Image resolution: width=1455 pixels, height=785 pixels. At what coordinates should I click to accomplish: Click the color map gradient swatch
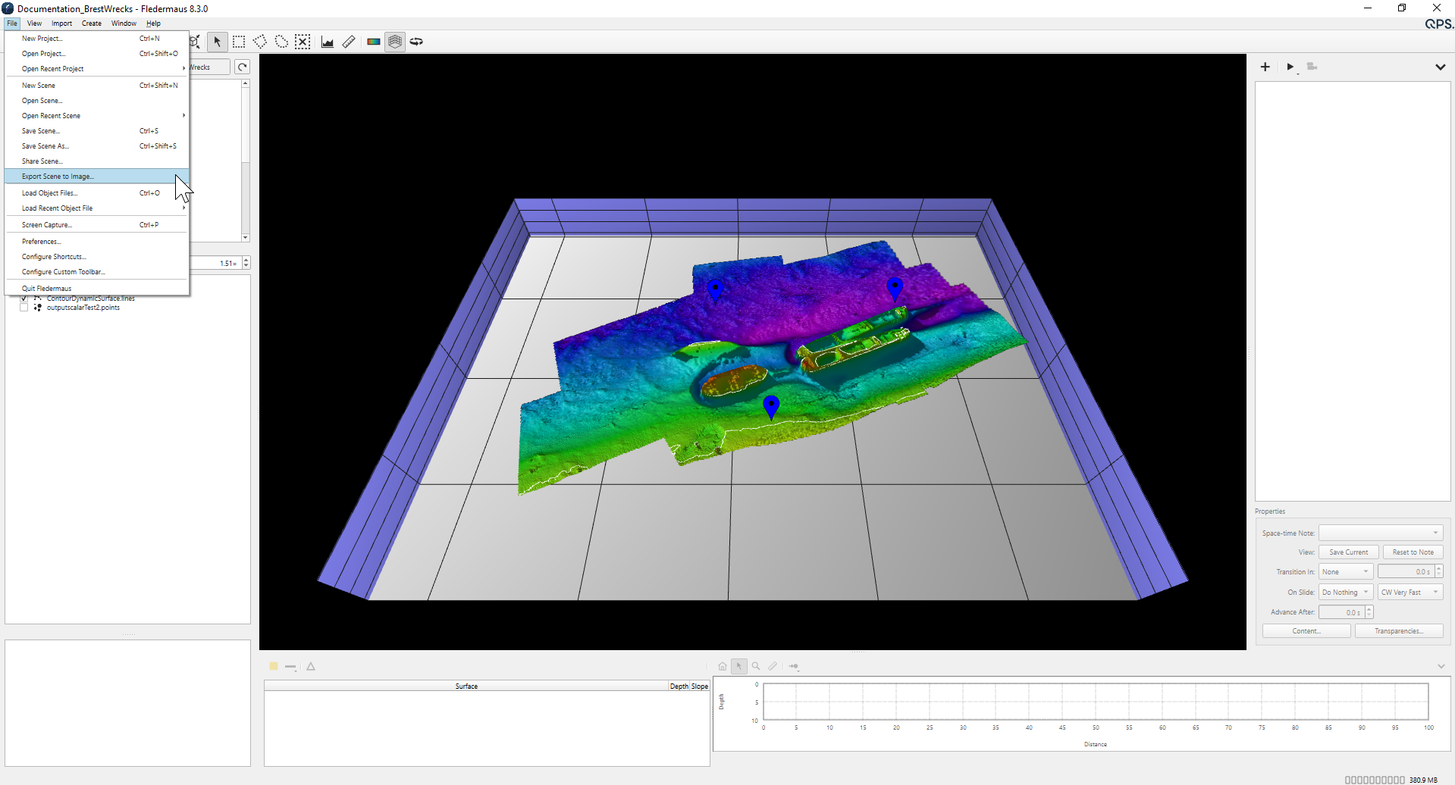[x=374, y=42]
